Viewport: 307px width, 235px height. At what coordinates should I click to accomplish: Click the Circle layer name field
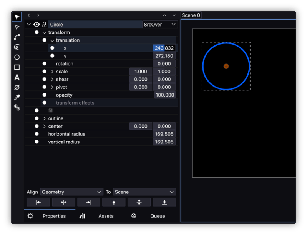pos(95,25)
